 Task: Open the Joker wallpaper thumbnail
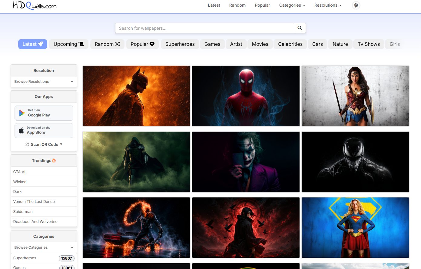[x=246, y=162]
